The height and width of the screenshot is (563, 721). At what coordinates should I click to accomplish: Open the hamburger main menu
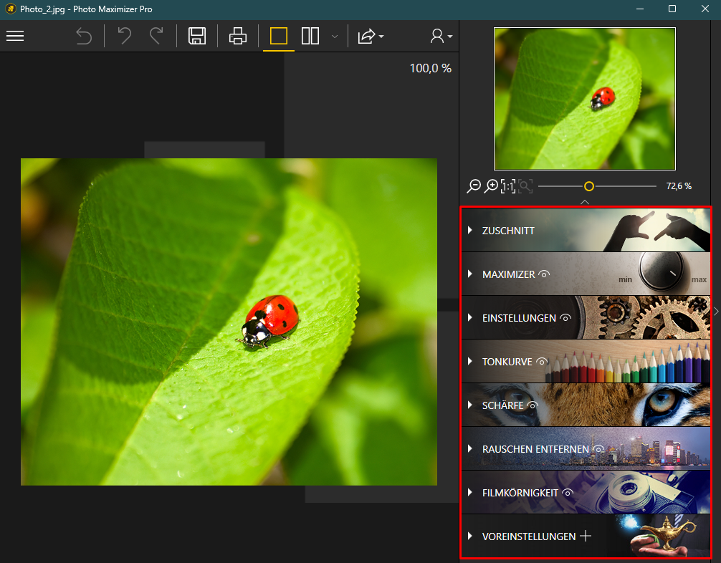click(15, 36)
